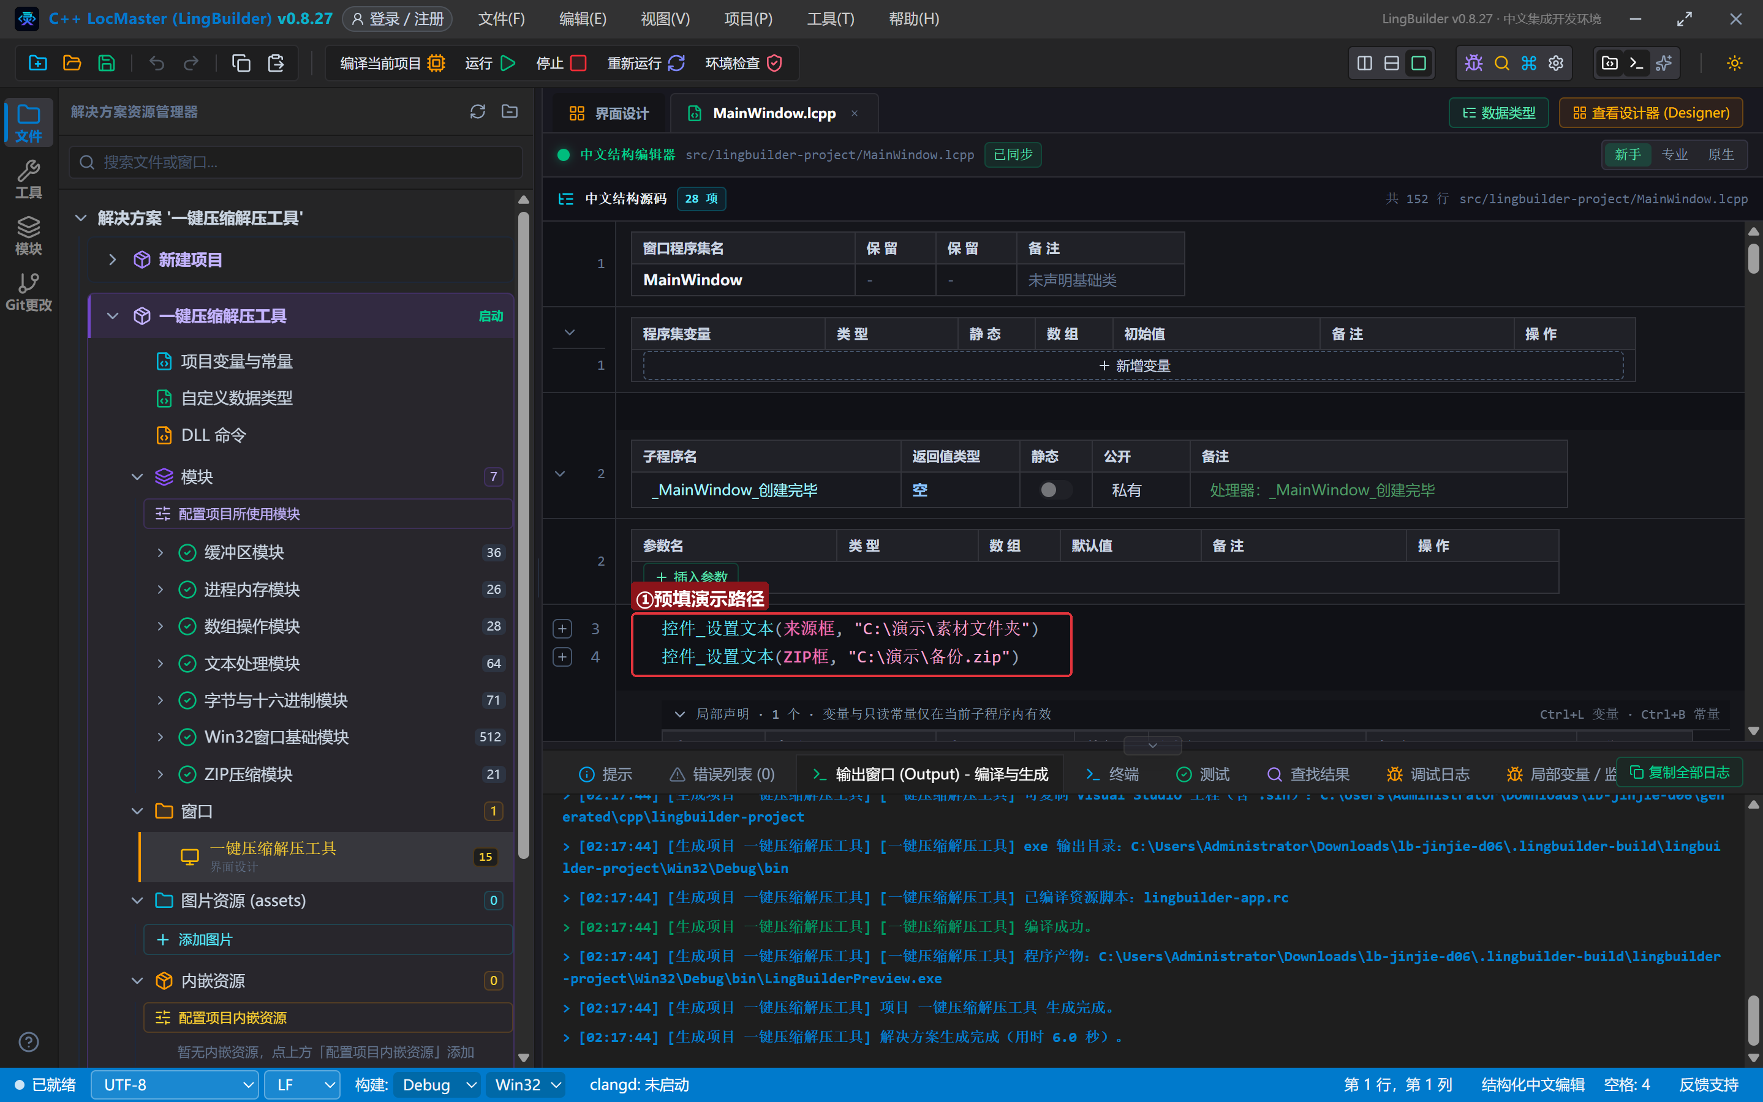This screenshot has height=1102, width=1763.
Task: Switch to the 错误列表 (0) tab
Action: pos(722,774)
